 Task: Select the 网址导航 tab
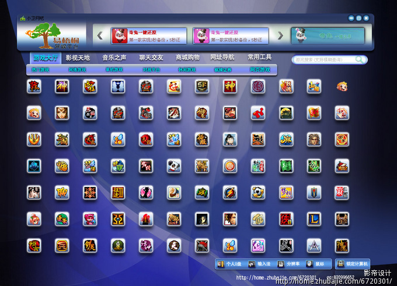tap(222, 58)
